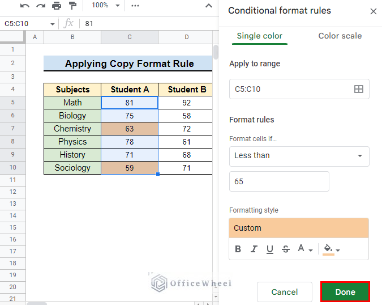Toggle underline in formatting style
The image size is (382, 305).
click(x=270, y=249)
